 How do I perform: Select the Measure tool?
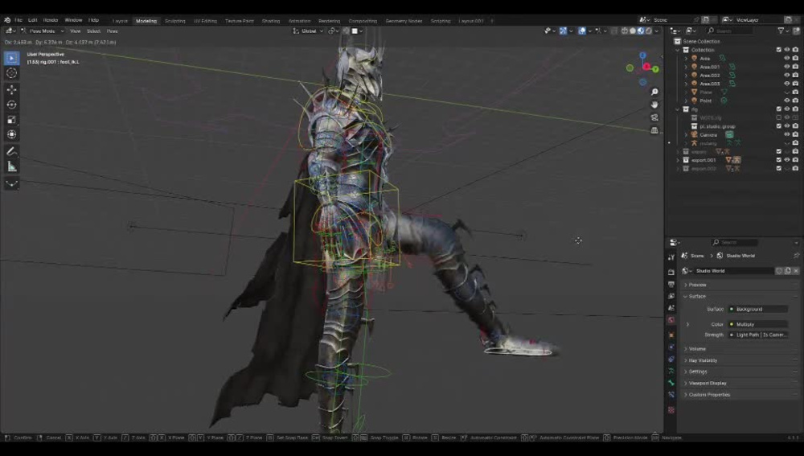tap(11, 166)
